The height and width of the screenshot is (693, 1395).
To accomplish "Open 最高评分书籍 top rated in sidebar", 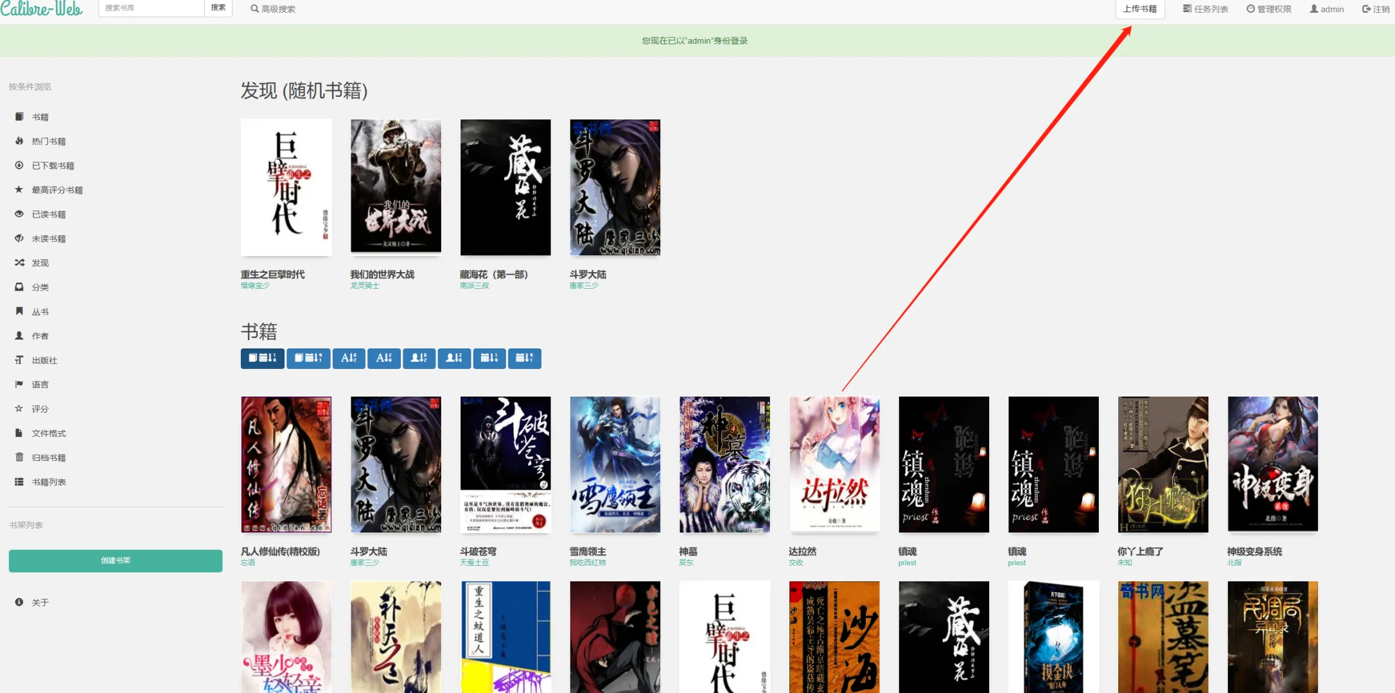I will pos(57,190).
